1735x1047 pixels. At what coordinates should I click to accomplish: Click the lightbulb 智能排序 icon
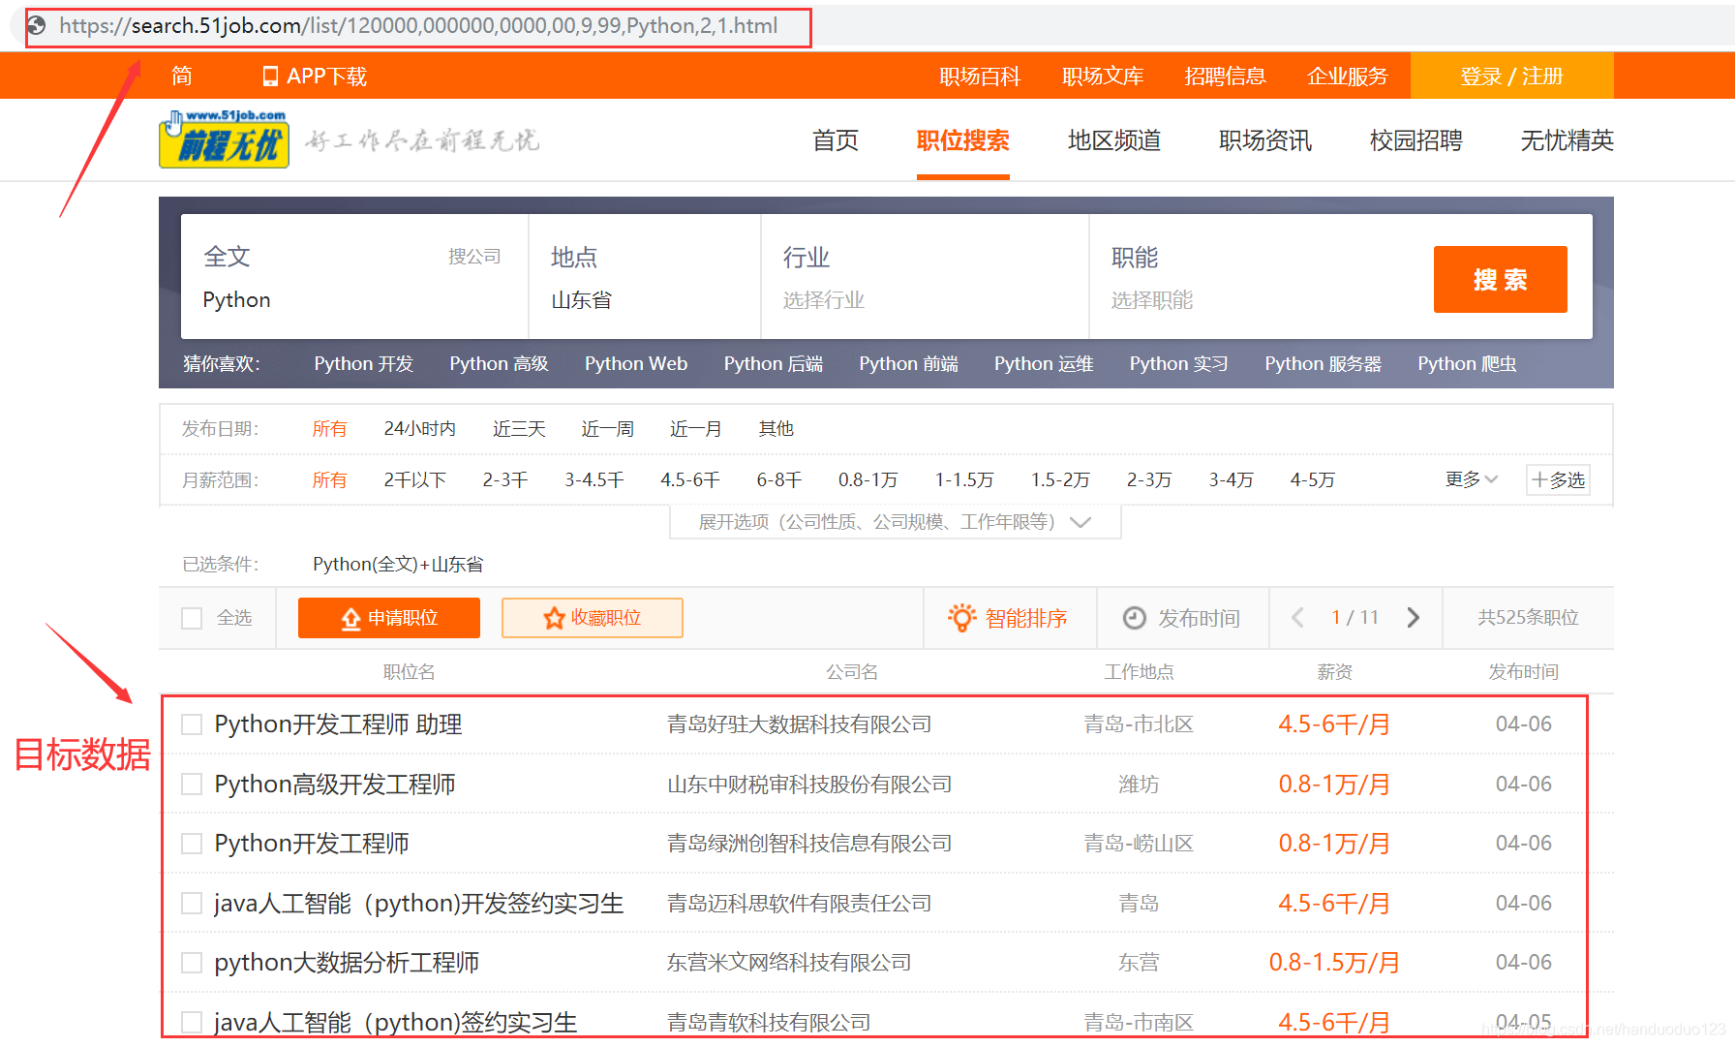pos(961,618)
